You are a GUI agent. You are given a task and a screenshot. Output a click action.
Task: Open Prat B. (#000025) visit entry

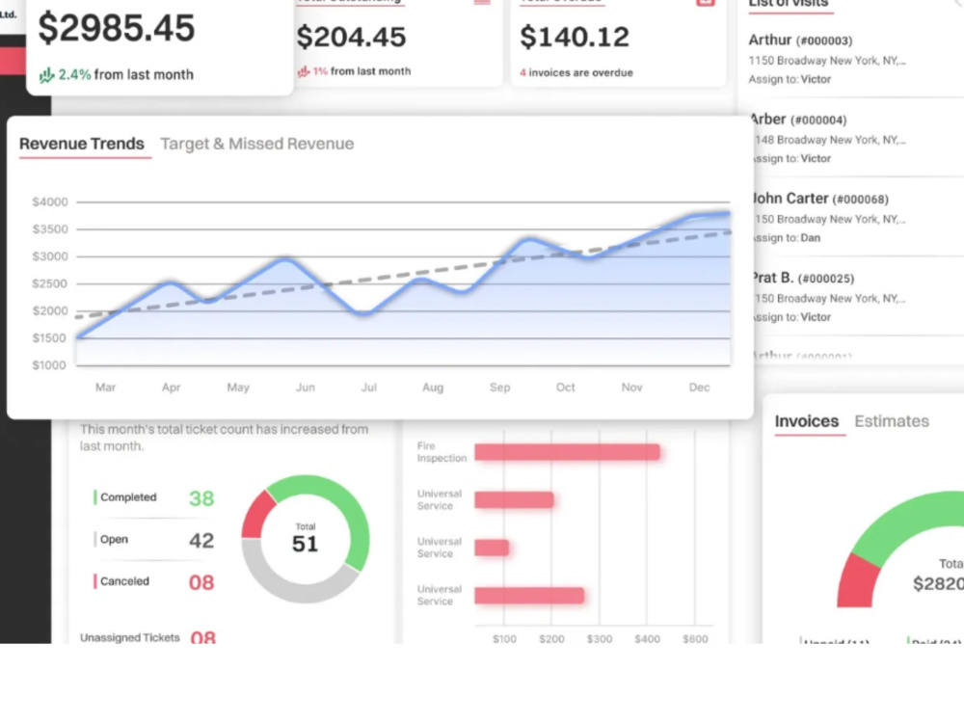click(x=858, y=296)
